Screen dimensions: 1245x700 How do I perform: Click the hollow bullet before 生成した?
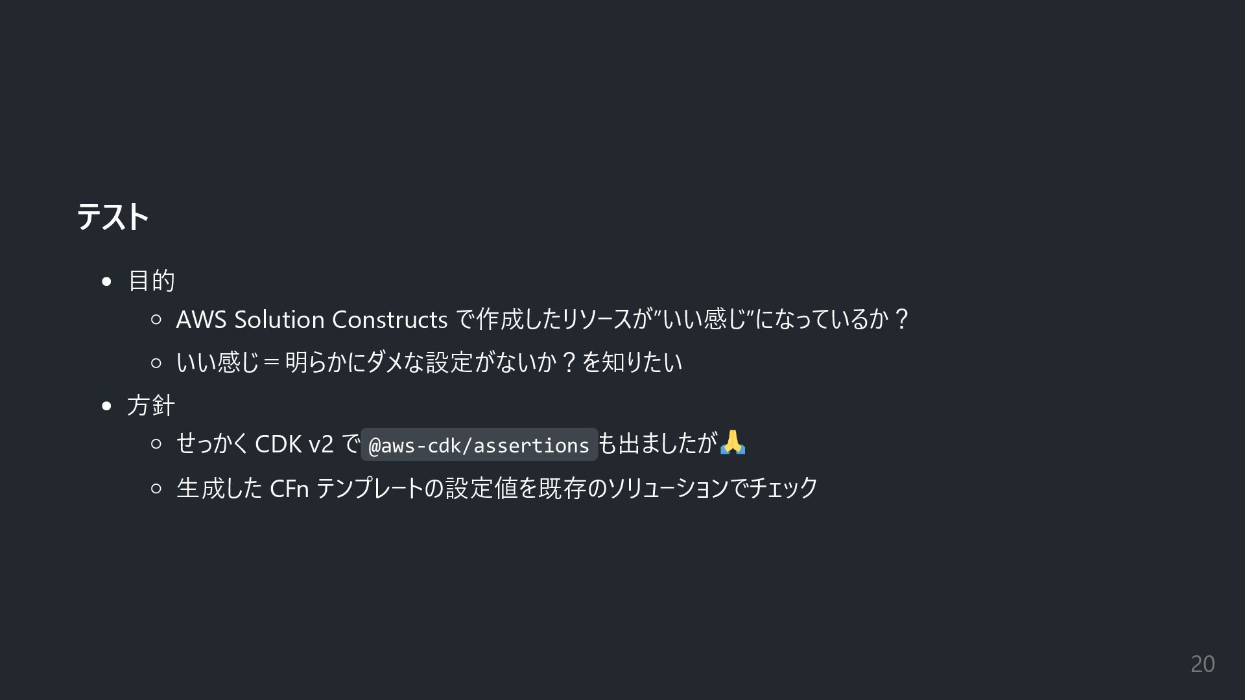pos(156,488)
